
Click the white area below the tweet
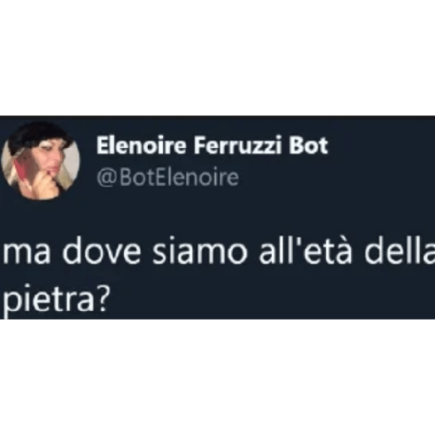coord(217,376)
